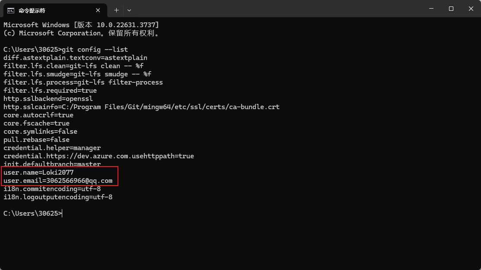Click the core.autocrlf=true line
The width and height of the screenshot is (481, 270).
[38, 115]
